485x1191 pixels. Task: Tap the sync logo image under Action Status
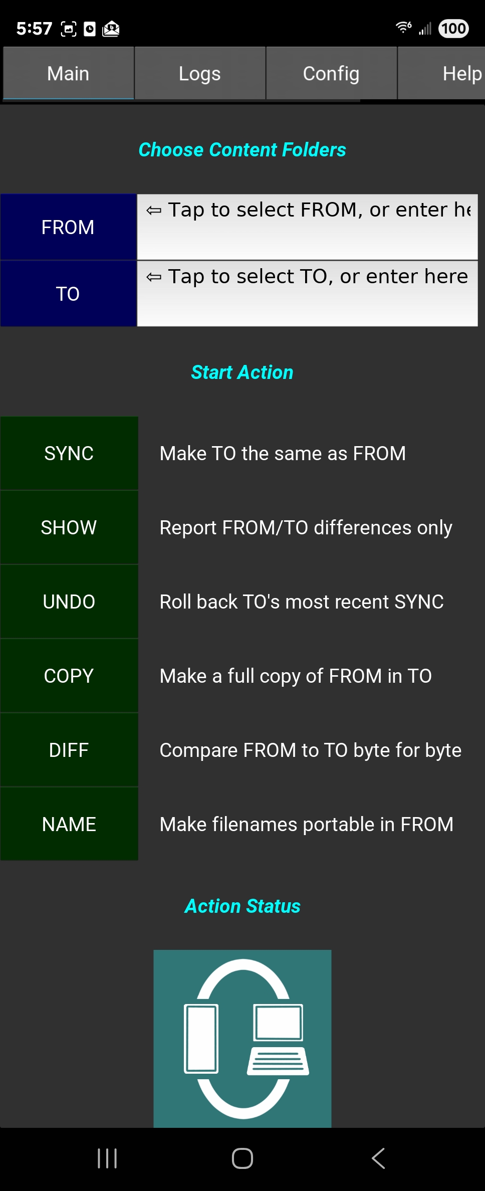[242, 1038]
